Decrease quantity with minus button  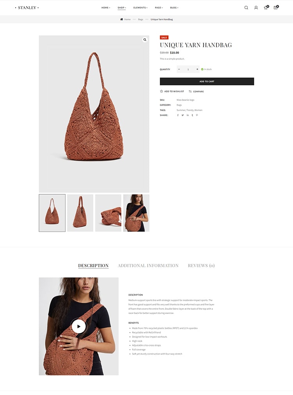pyautogui.click(x=179, y=69)
